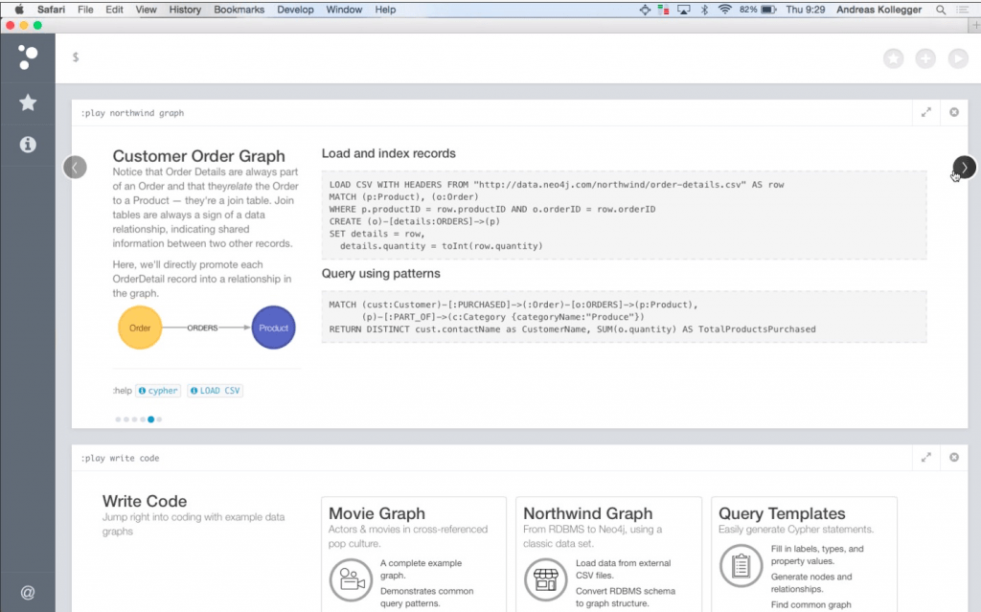The height and width of the screenshot is (612, 981).
Task: Open the Bookmarks menu
Action: 239,10
